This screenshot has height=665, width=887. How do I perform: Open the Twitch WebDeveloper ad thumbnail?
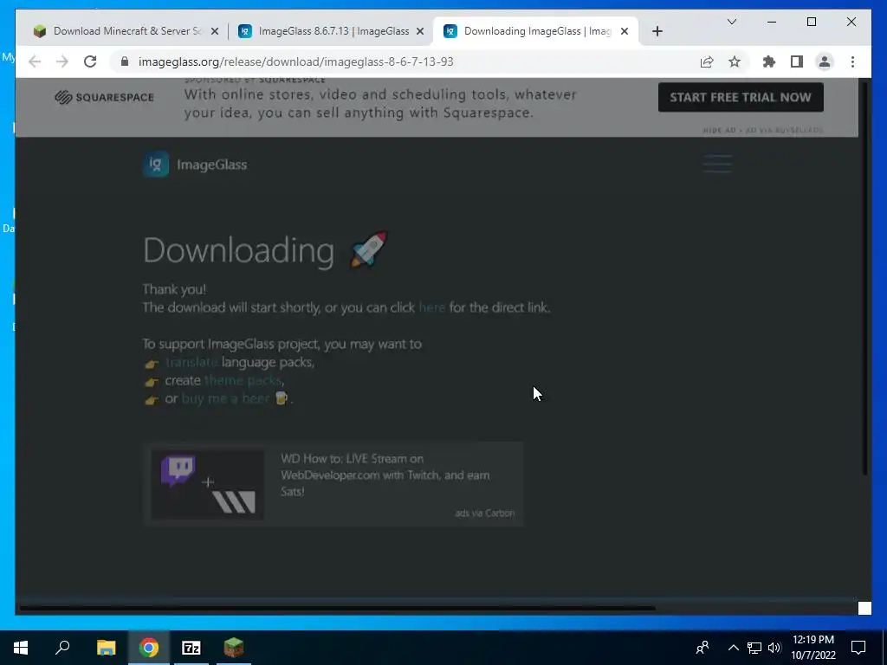click(208, 485)
